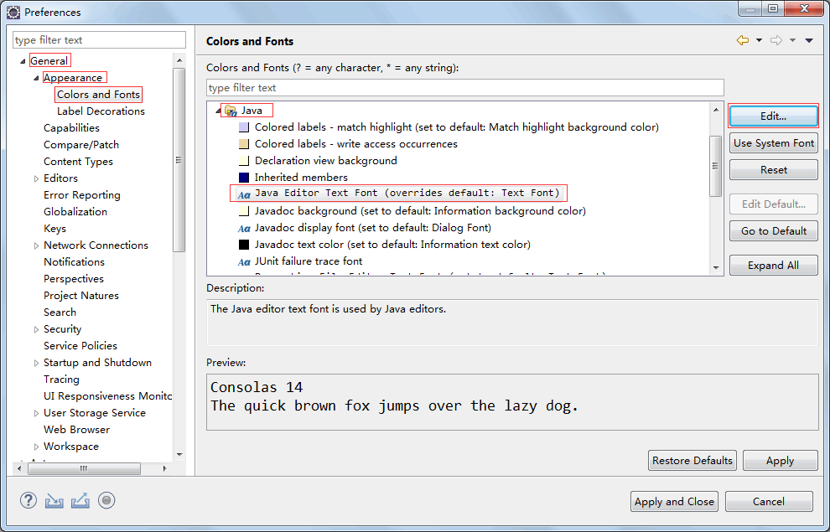830x532 pixels.
Task: Select Inherited members dark blue color swatch
Action: point(244,178)
